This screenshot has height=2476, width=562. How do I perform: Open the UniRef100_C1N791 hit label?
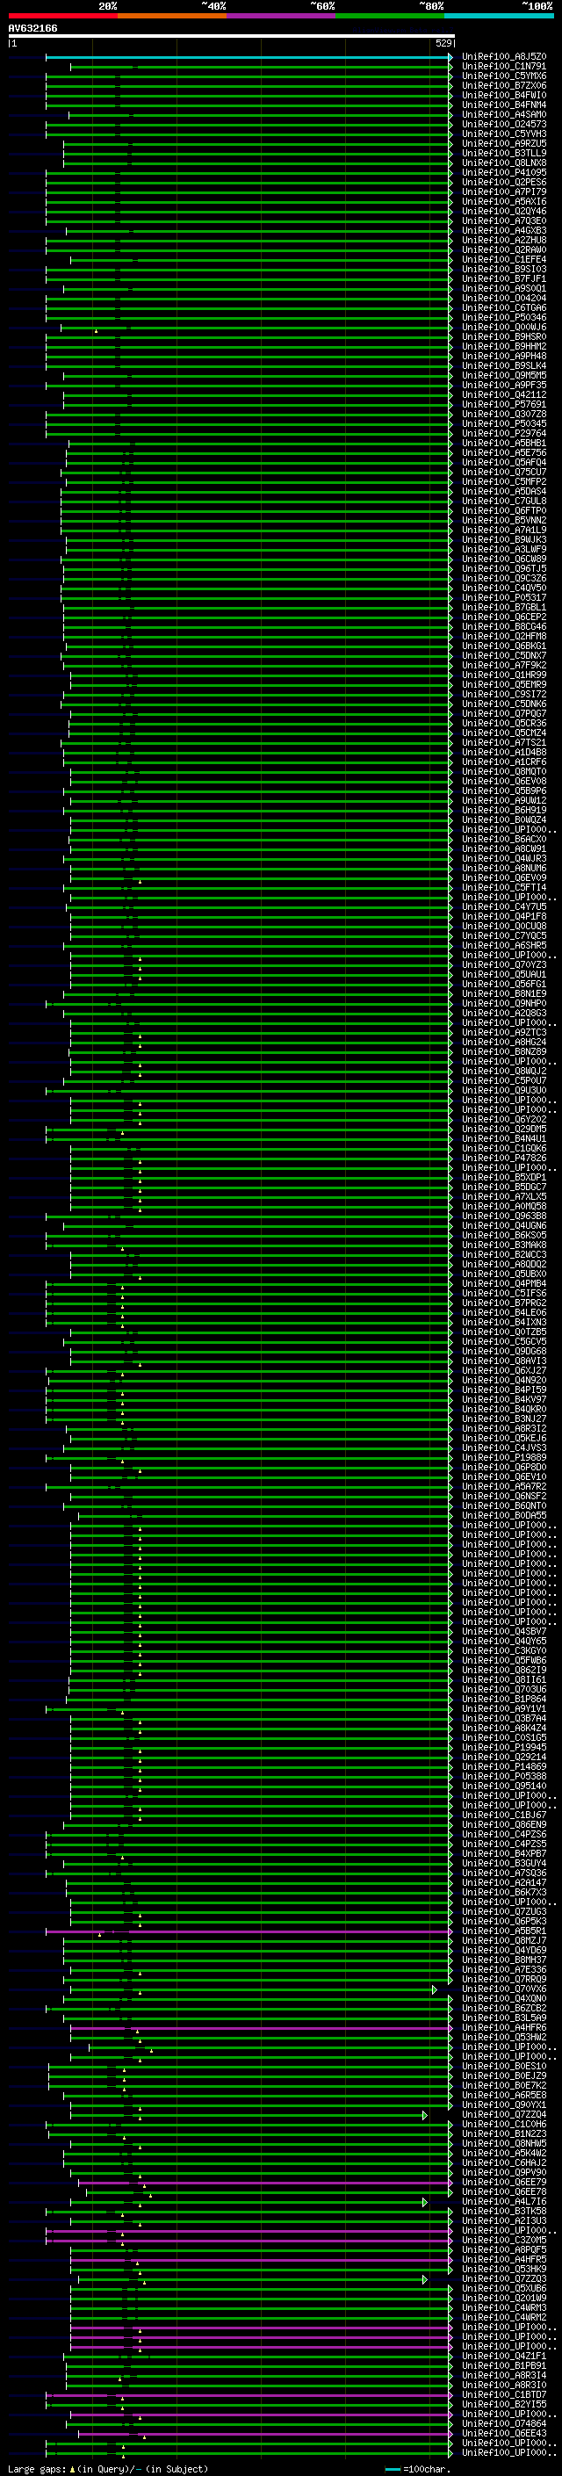pos(504,67)
